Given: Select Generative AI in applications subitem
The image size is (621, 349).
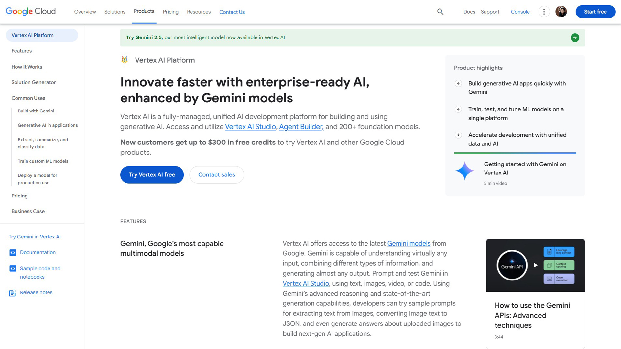Looking at the screenshot, I should coord(48,125).
